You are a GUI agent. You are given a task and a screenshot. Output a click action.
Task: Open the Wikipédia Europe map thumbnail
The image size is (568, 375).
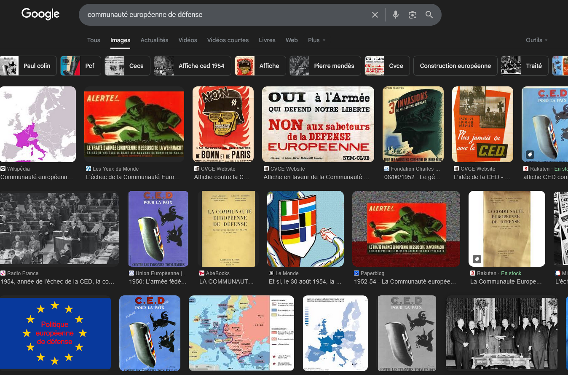click(x=38, y=124)
